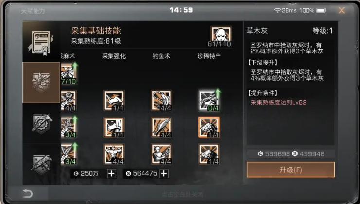
Task: Click the character portrait 81/110
Action: pos(221,36)
